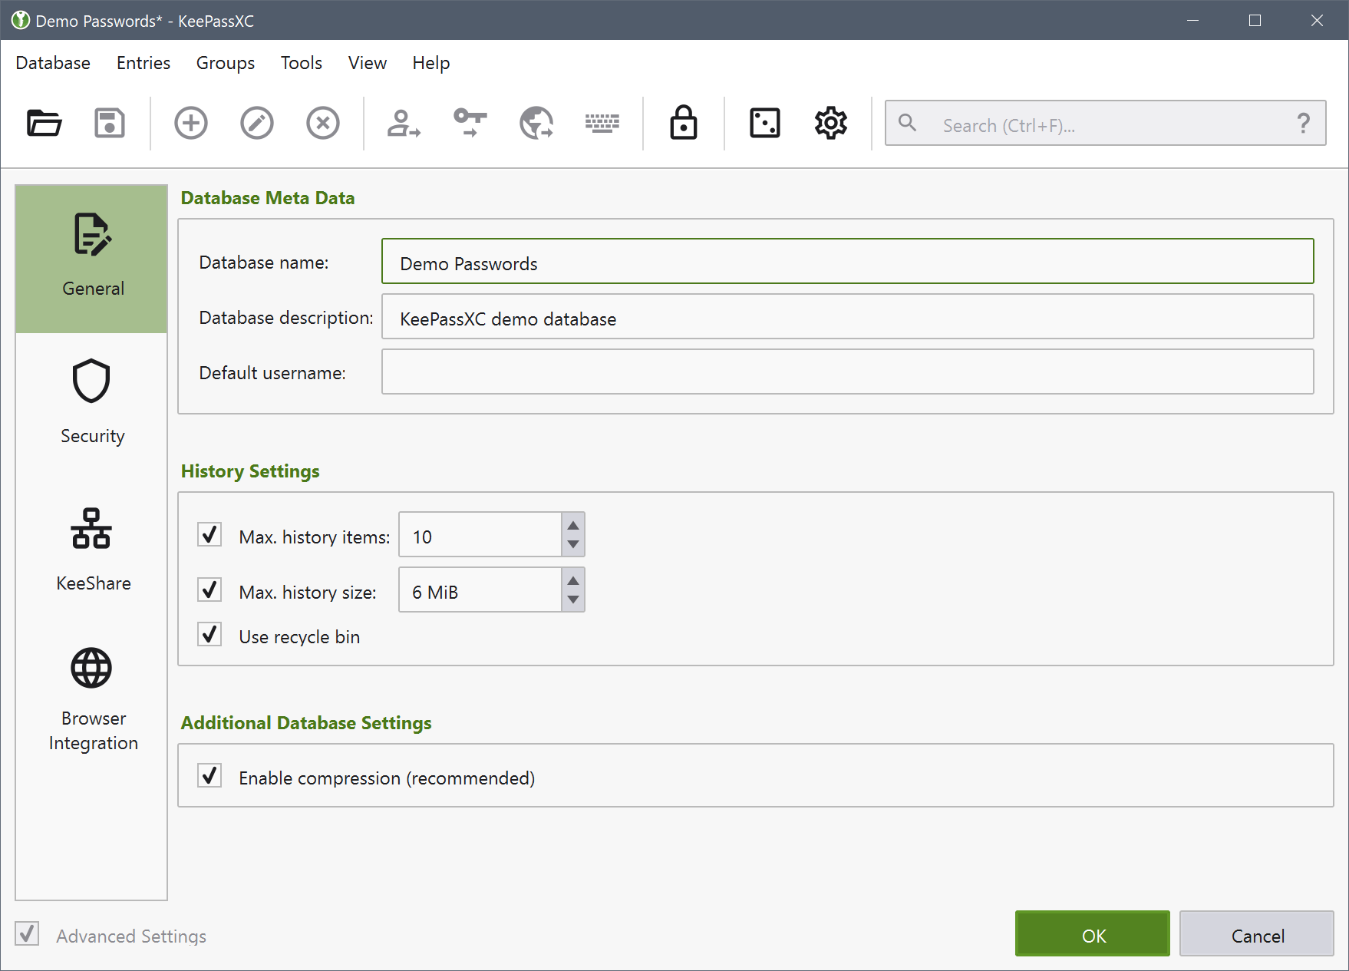Decrease Max. history size with down arrow
This screenshot has width=1349, height=971.
(573, 600)
